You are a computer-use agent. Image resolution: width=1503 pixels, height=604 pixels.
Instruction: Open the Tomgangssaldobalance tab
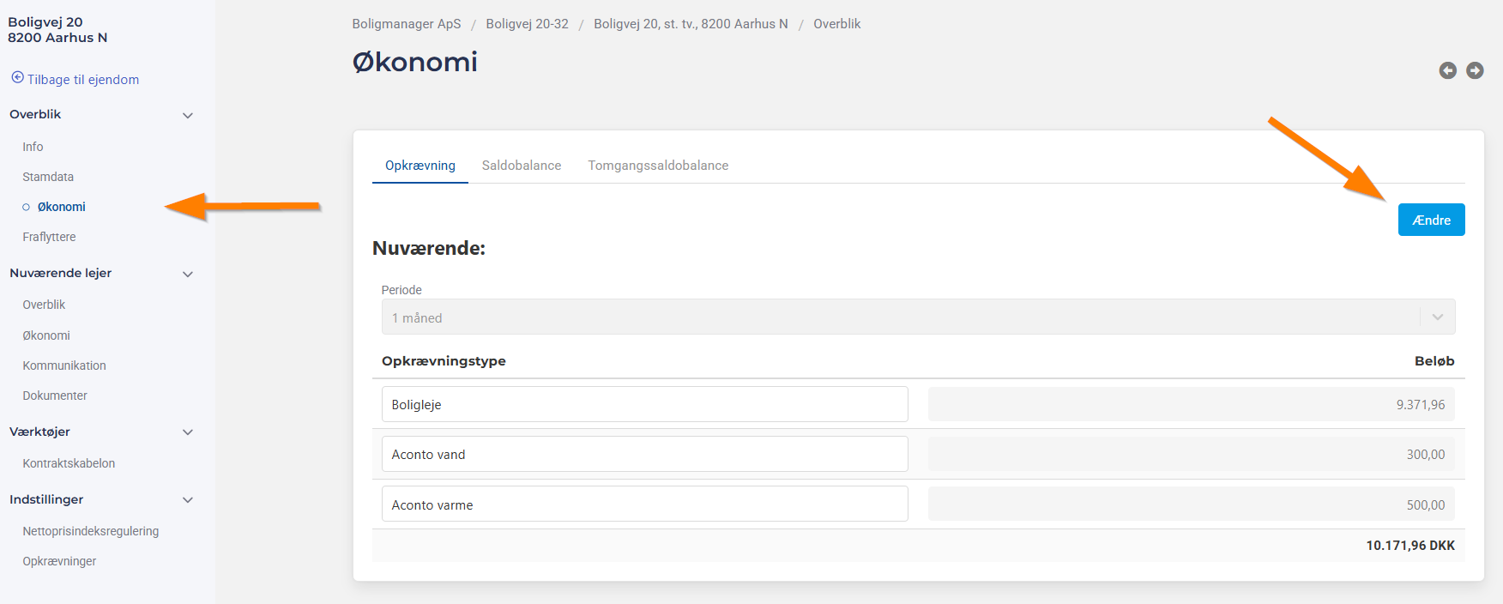(658, 166)
